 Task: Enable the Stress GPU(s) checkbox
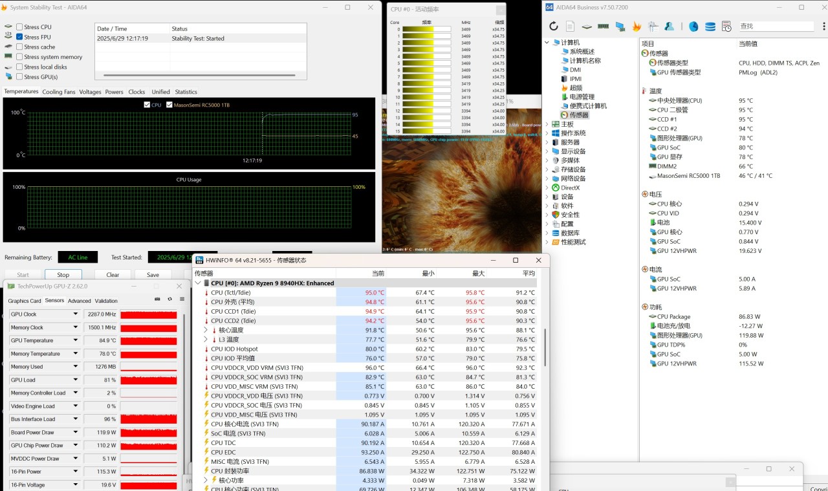[19, 77]
